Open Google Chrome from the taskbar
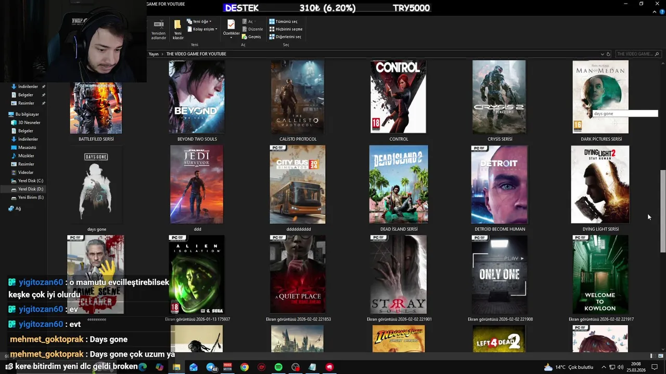666x374 pixels. (245, 367)
